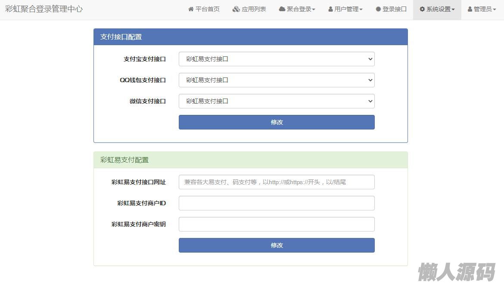Expand the QQ钱包支付接口 select box
Screen dimensions: 504x287
coord(277,80)
